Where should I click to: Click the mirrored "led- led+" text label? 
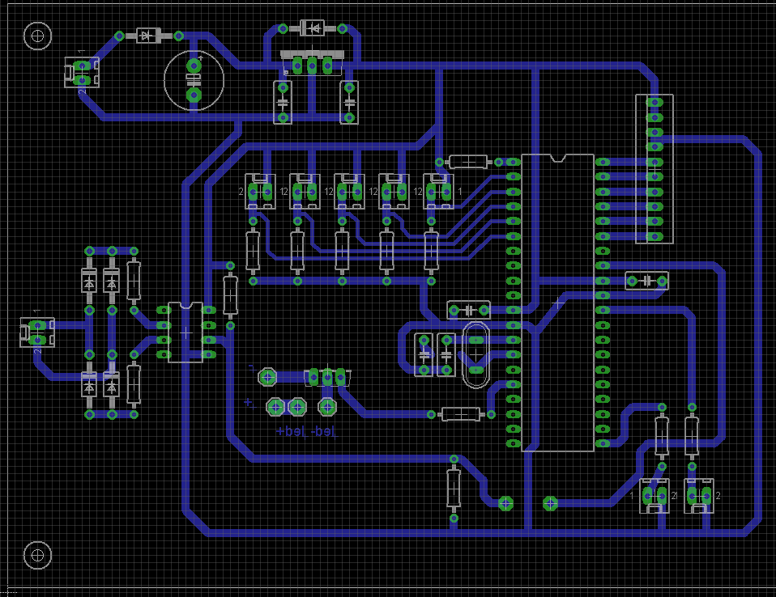[305, 432]
